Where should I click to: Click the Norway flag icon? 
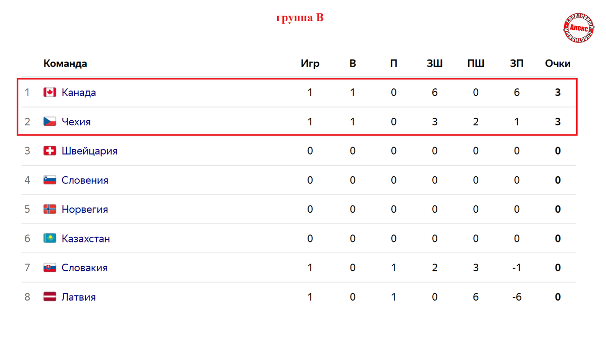(49, 209)
